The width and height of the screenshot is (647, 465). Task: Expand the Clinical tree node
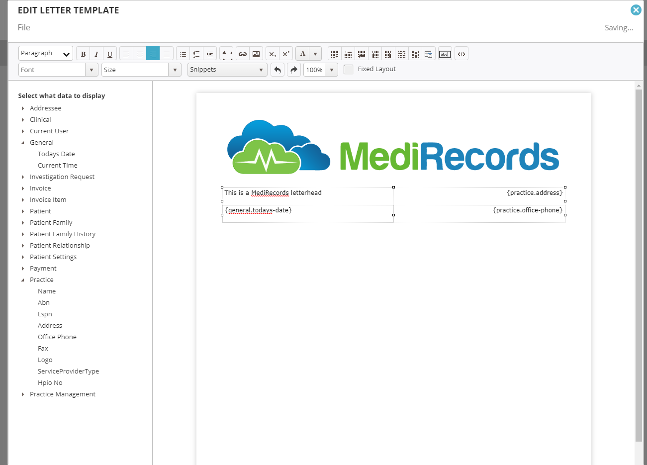(23, 120)
